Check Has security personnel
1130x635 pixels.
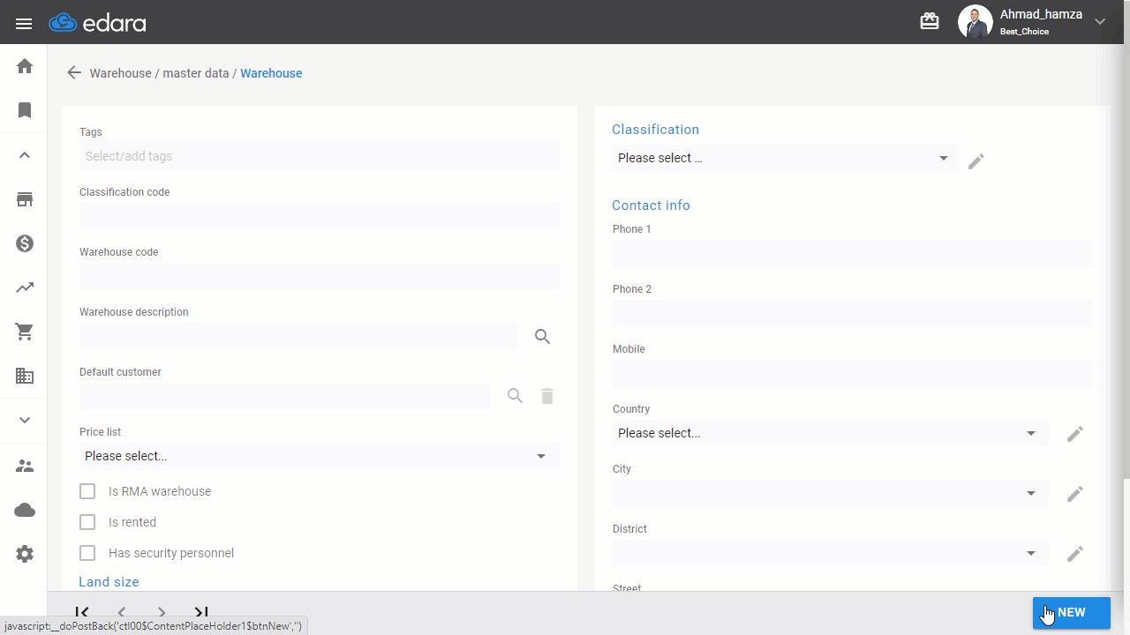[87, 553]
